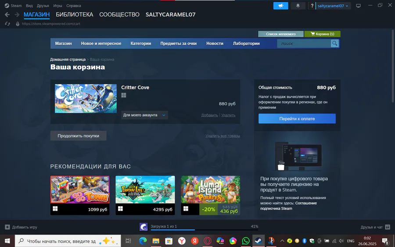This screenshot has height=247, width=395.
Task: Click the Steam logo menu
Action: pyautogui.click(x=13, y=6)
